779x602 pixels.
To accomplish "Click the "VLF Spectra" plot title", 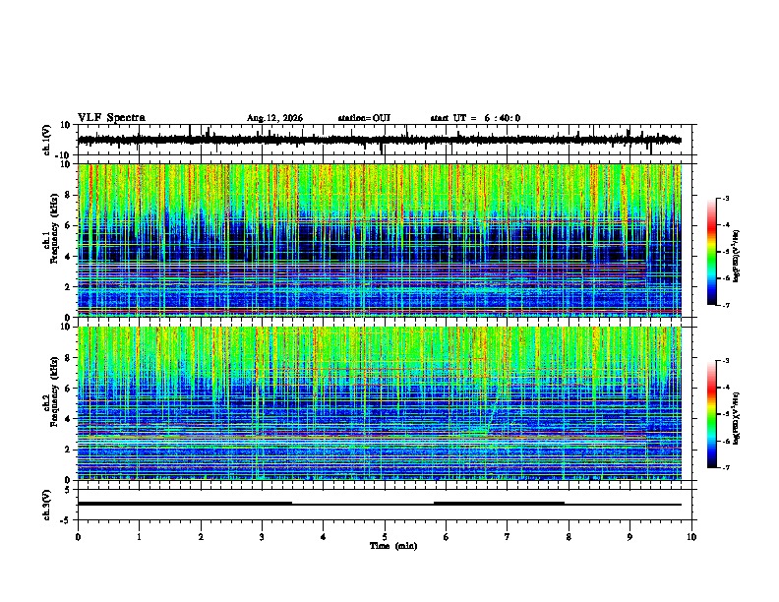I will (x=111, y=118).
